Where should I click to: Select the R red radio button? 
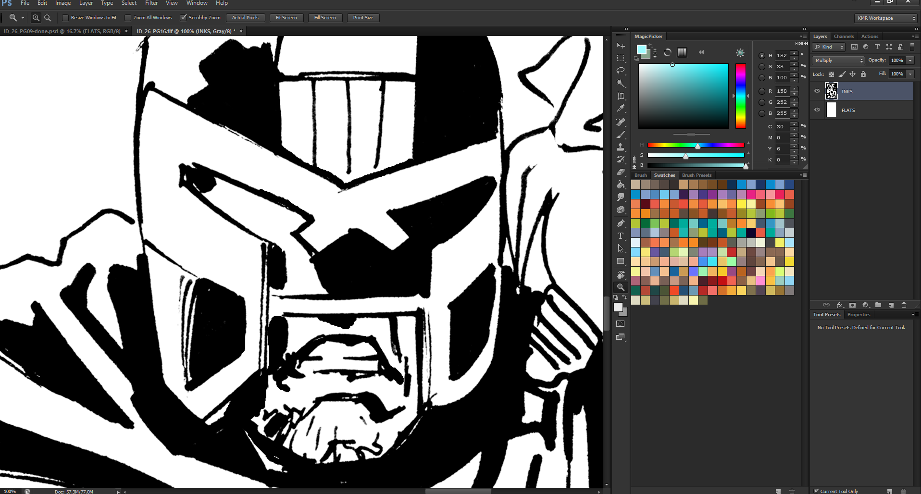pyautogui.click(x=762, y=91)
